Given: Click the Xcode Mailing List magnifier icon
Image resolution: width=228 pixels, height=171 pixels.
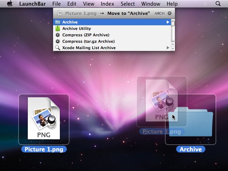Looking at the screenshot, I should click(x=58, y=48).
